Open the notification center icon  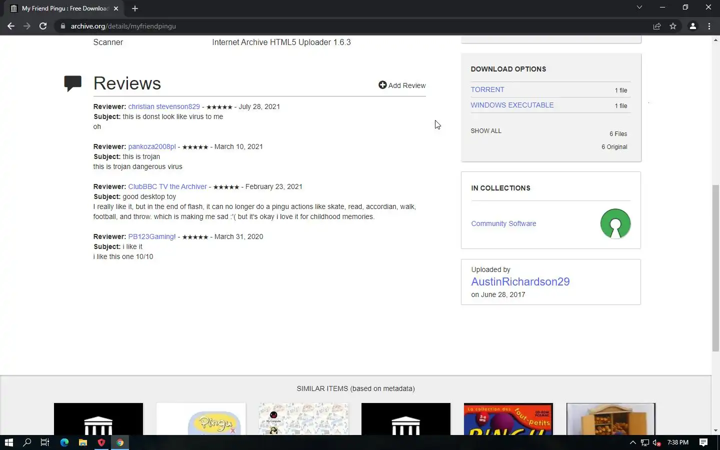[703, 442]
